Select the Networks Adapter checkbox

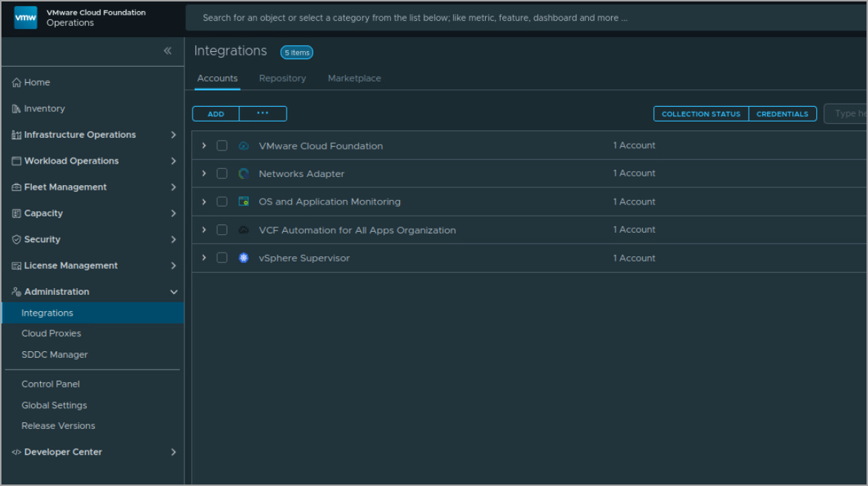click(222, 174)
